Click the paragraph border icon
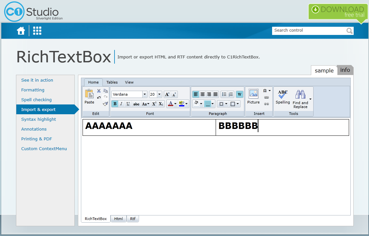Image resolution: width=369 pixels, height=236 pixels. [208, 104]
